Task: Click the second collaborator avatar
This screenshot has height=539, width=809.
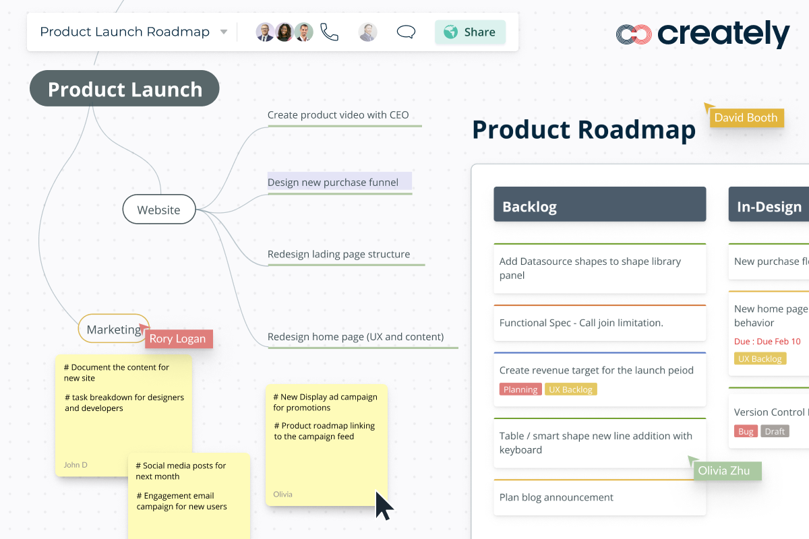Action: pyautogui.click(x=284, y=32)
